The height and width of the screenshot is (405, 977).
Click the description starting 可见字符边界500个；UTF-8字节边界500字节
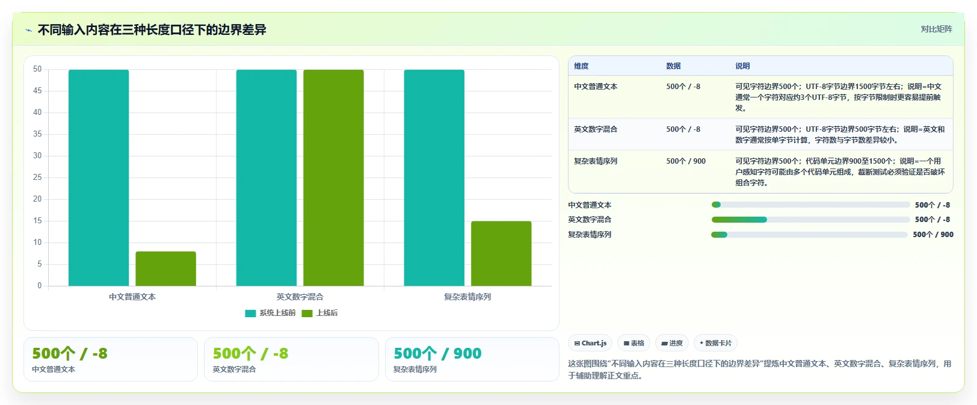tap(840, 135)
